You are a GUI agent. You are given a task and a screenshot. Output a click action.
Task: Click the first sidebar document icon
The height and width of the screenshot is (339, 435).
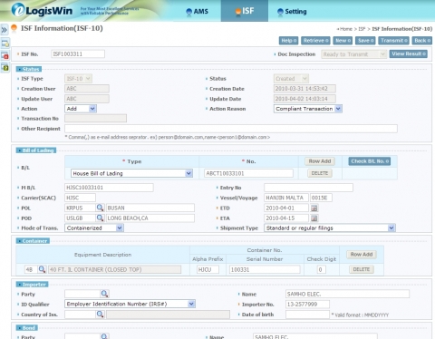[x=5, y=44]
